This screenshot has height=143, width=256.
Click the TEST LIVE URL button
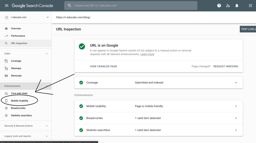click(248, 29)
